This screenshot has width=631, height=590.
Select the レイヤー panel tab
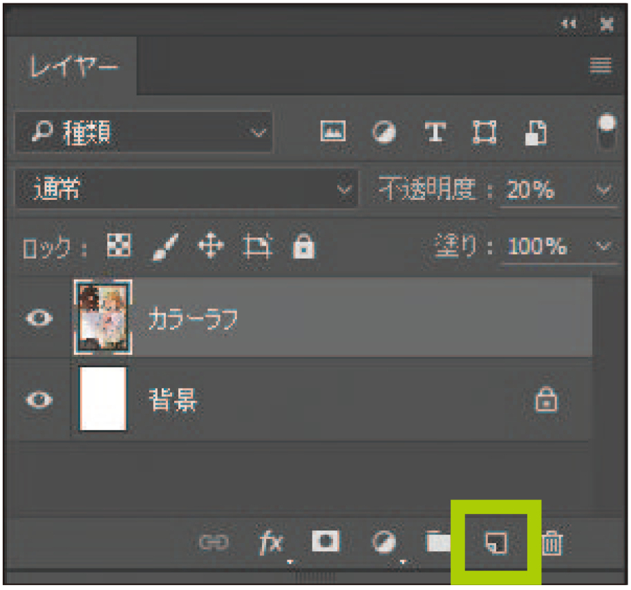pos(74,67)
